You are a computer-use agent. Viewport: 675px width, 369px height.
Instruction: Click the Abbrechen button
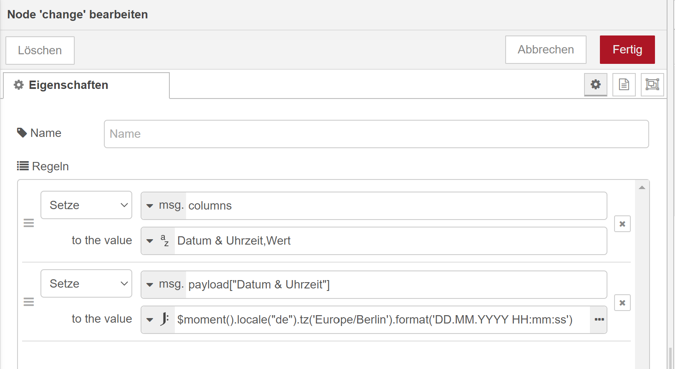[x=546, y=50]
